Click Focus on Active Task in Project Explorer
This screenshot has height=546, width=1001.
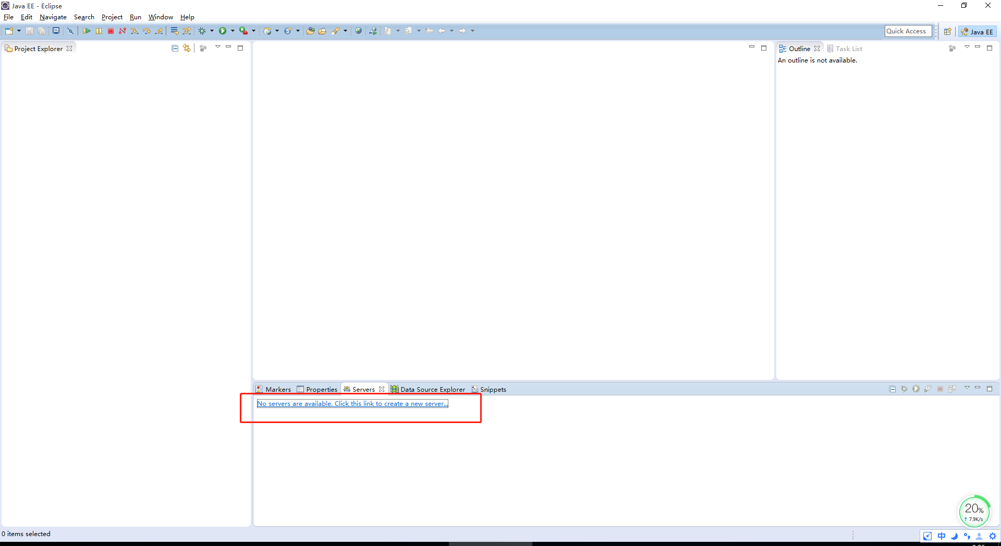pyautogui.click(x=203, y=48)
